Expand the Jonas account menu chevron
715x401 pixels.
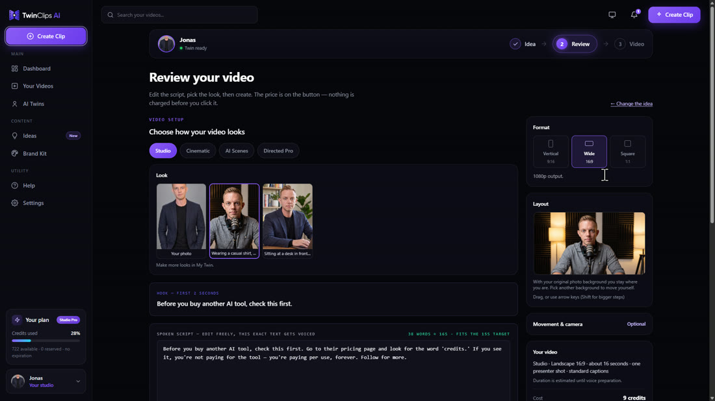(x=78, y=382)
